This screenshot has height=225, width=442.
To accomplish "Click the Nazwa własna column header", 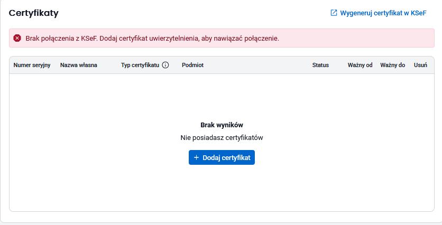I will tap(79, 65).
